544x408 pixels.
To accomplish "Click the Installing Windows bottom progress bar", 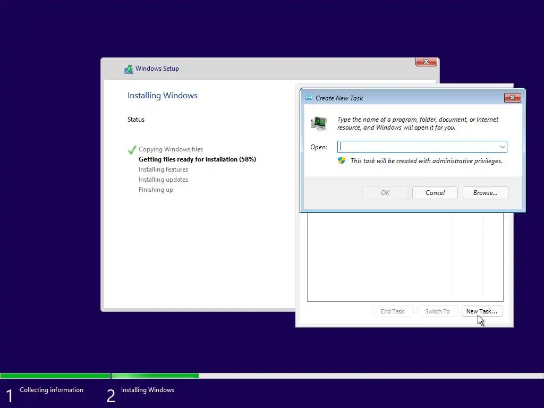I will 327,376.
